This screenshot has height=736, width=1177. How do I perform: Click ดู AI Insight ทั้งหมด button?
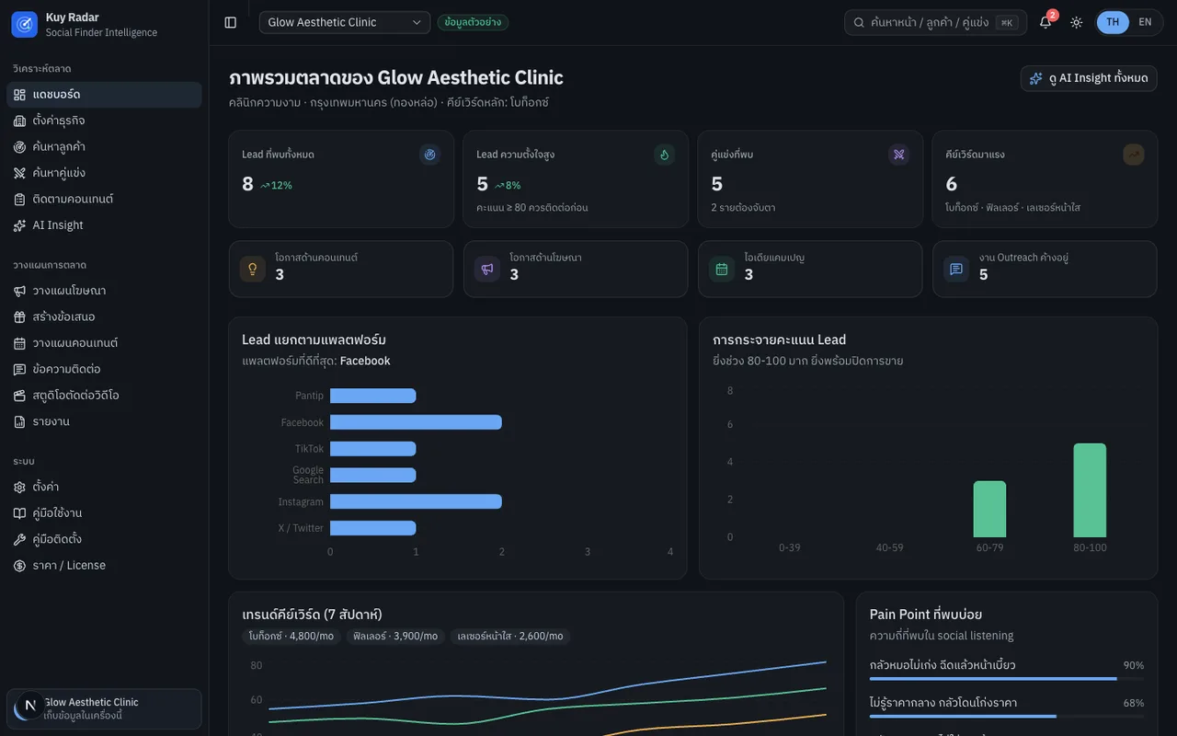point(1089,78)
